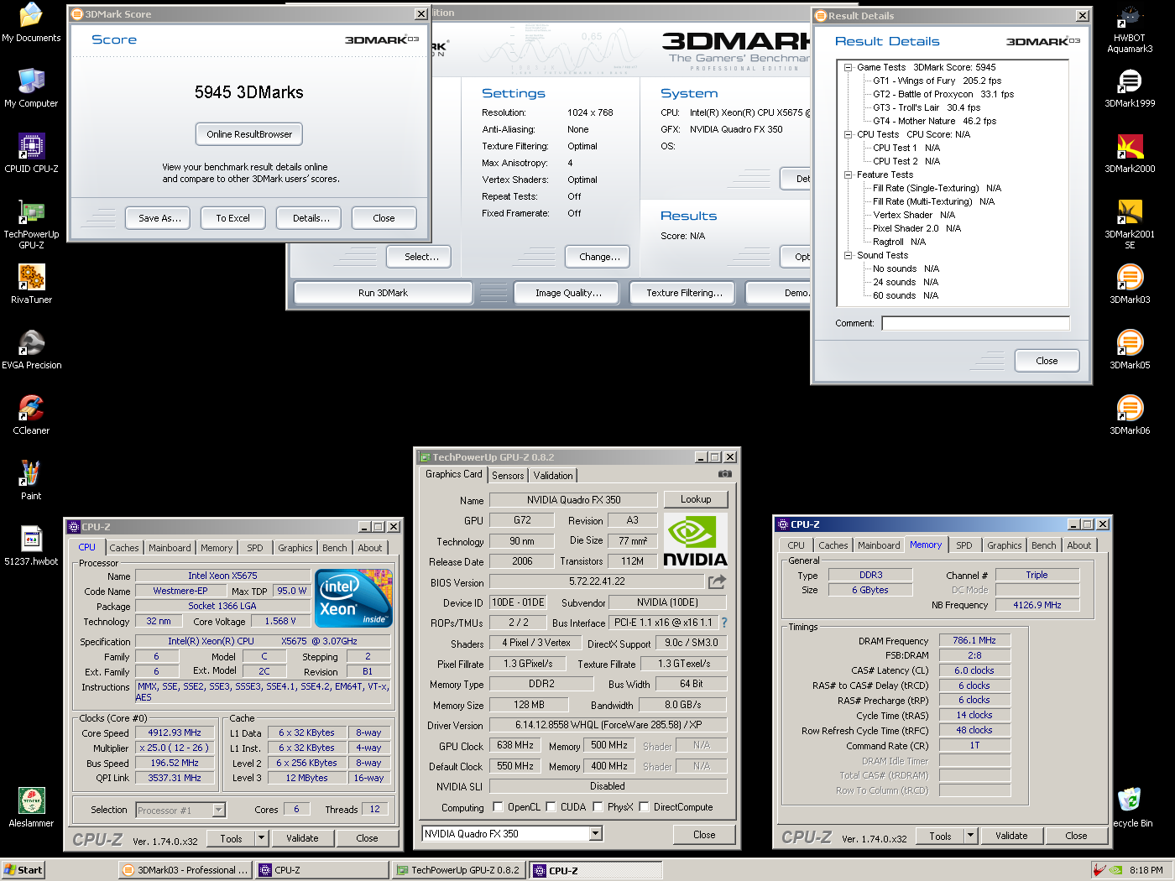The height and width of the screenshot is (881, 1175).
Task: Open the GPU-Z graphics card selector dropdown
Action: tap(596, 834)
